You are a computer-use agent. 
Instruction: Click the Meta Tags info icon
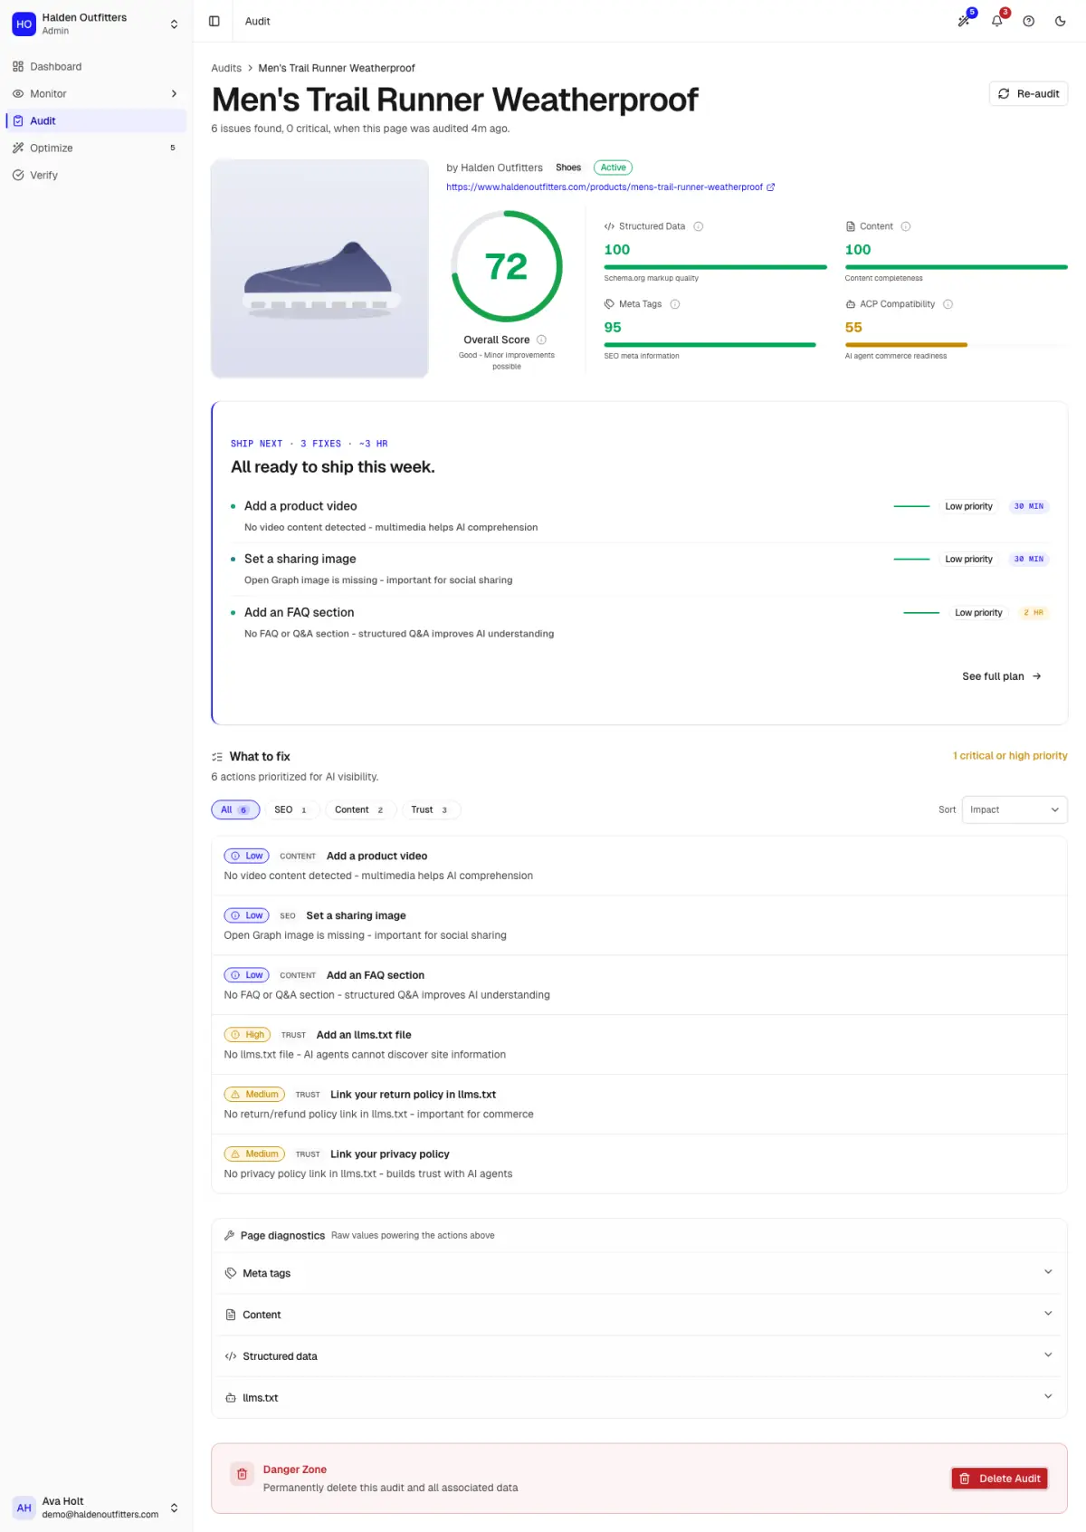tap(675, 304)
